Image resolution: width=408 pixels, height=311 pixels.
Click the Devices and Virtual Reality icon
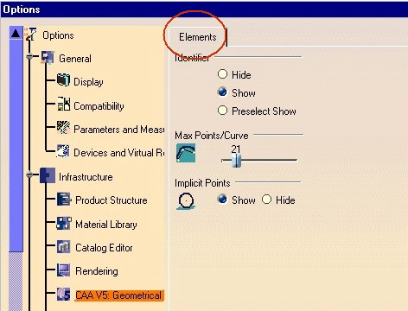tap(63, 151)
